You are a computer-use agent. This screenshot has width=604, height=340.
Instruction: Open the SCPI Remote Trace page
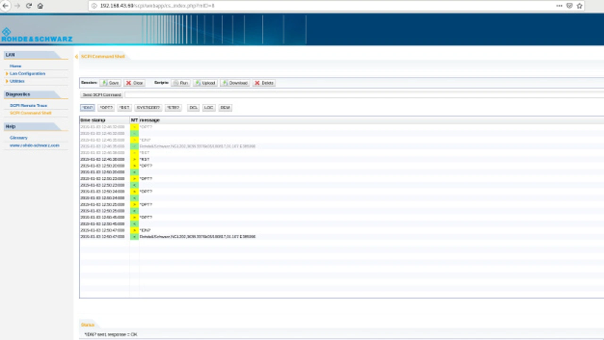tap(28, 106)
